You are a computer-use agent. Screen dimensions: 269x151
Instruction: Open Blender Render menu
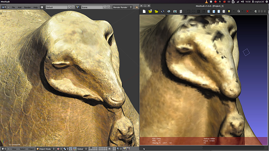point(27,7)
